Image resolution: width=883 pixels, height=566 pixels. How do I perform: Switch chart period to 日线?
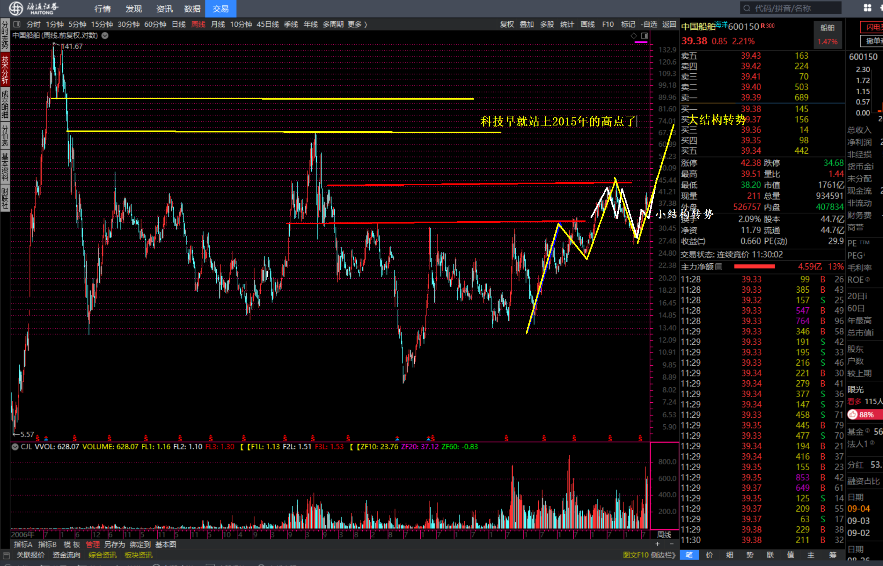(178, 24)
